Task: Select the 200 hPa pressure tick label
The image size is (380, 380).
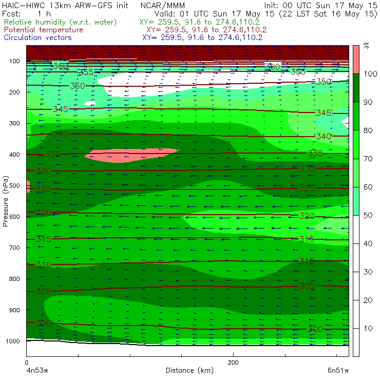Action: [14, 92]
